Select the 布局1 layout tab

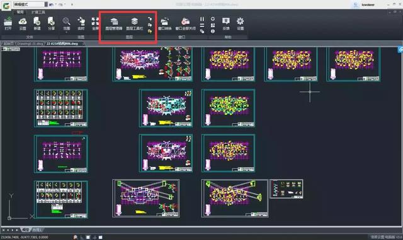(37, 230)
